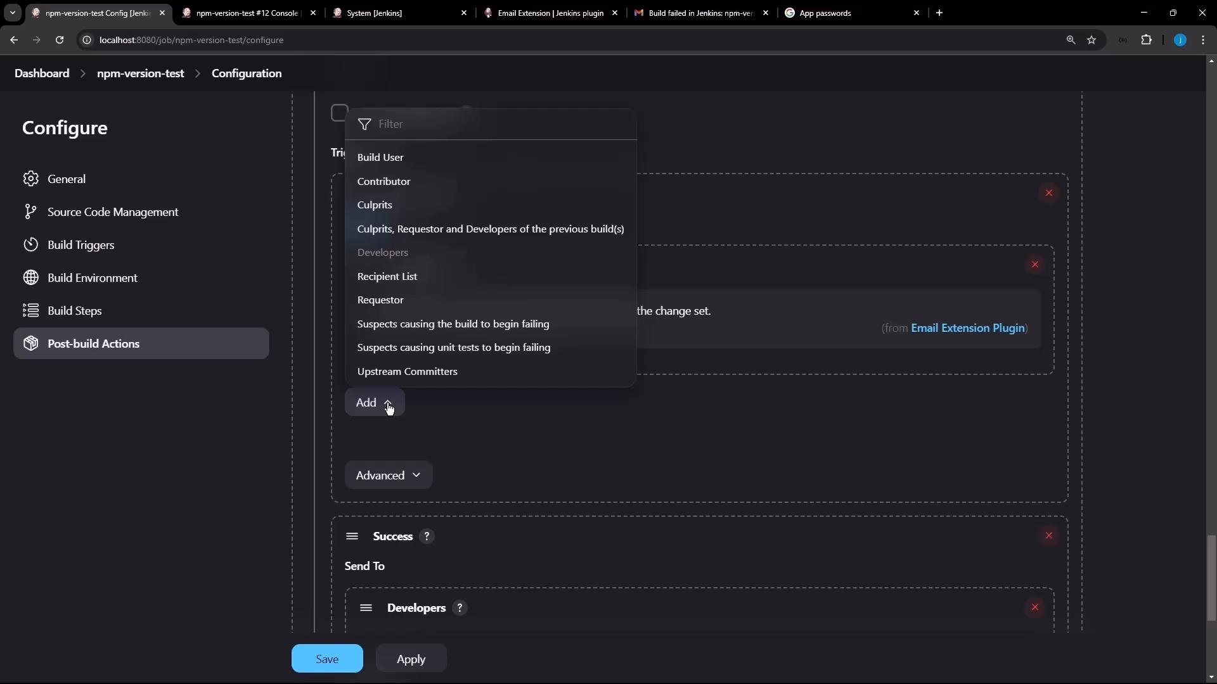Viewport: 1217px width, 684px height.
Task: Apply the configuration changes
Action: point(411,659)
